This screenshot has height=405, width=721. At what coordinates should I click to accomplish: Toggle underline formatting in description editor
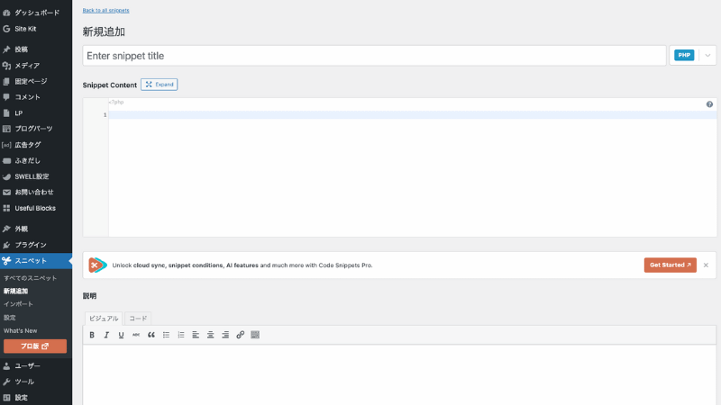[x=122, y=335]
